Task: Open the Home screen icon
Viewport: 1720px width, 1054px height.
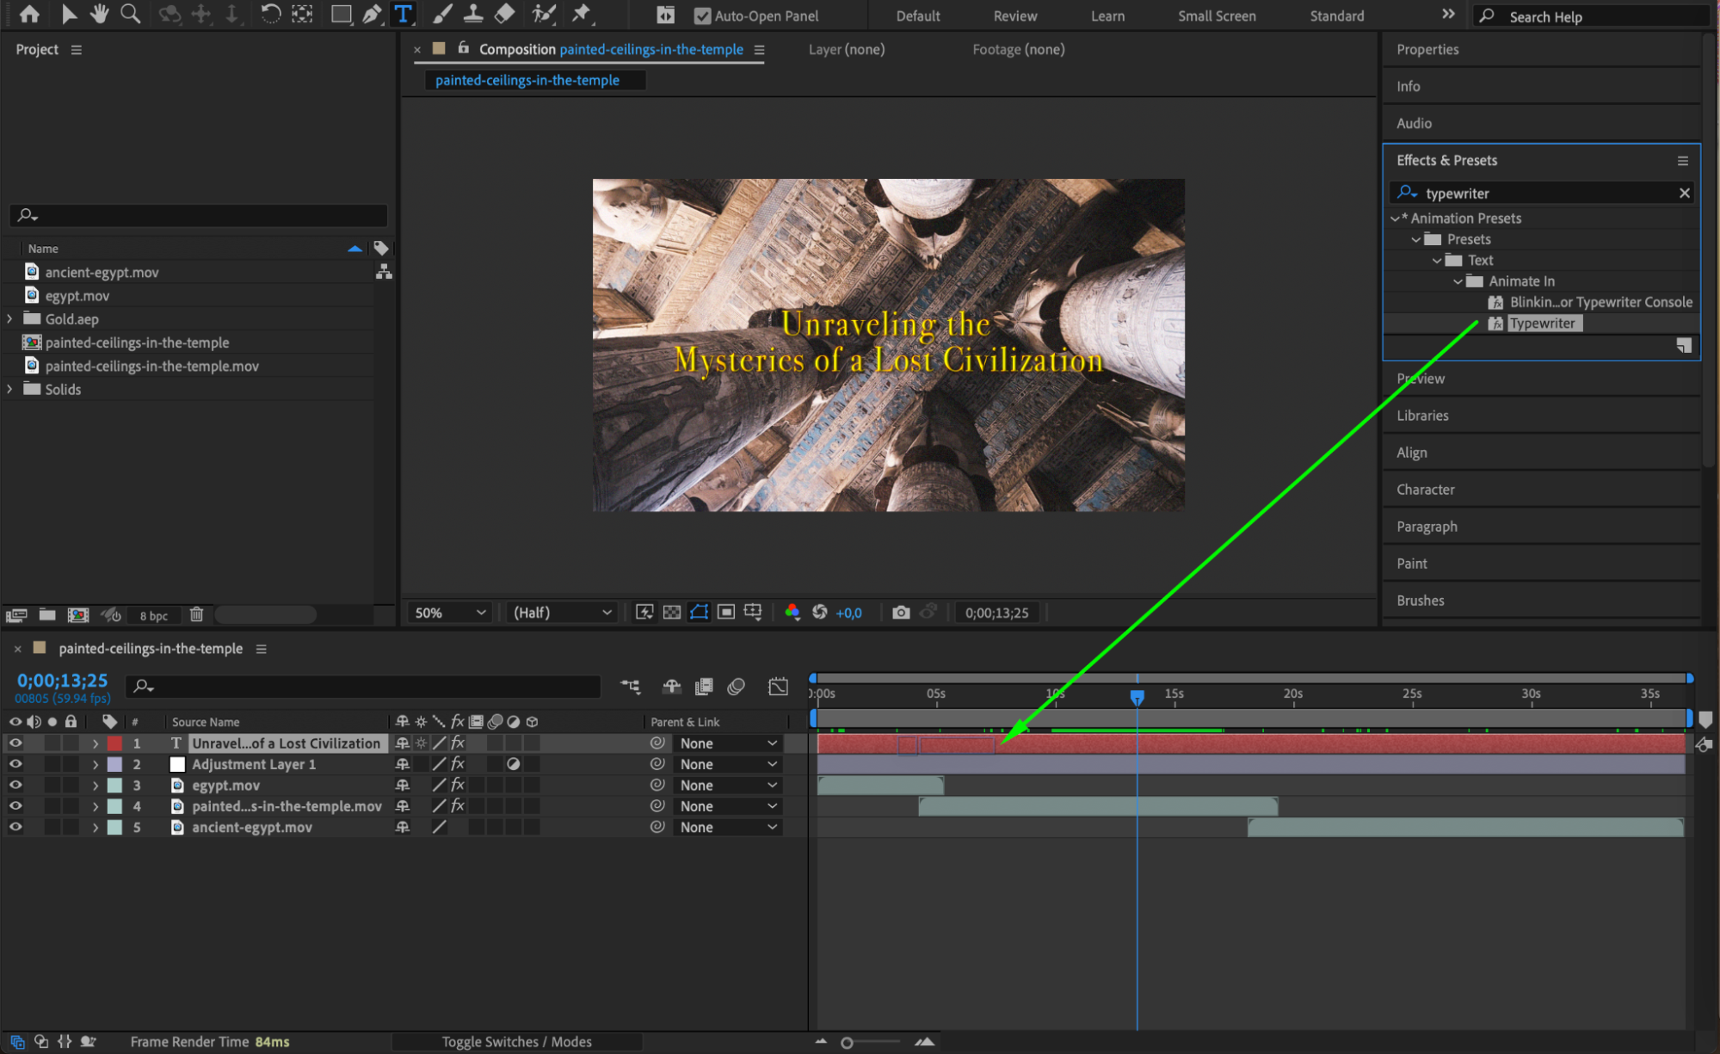Action: 29,14
